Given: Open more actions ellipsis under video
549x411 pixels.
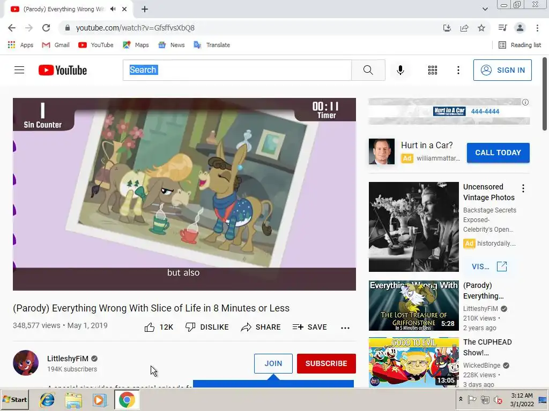Looking at the screenshot, I should [345, 328].
